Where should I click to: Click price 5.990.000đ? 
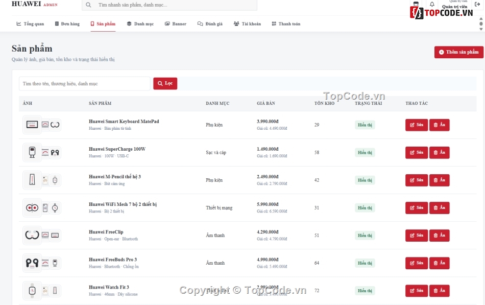coord(268,204)
